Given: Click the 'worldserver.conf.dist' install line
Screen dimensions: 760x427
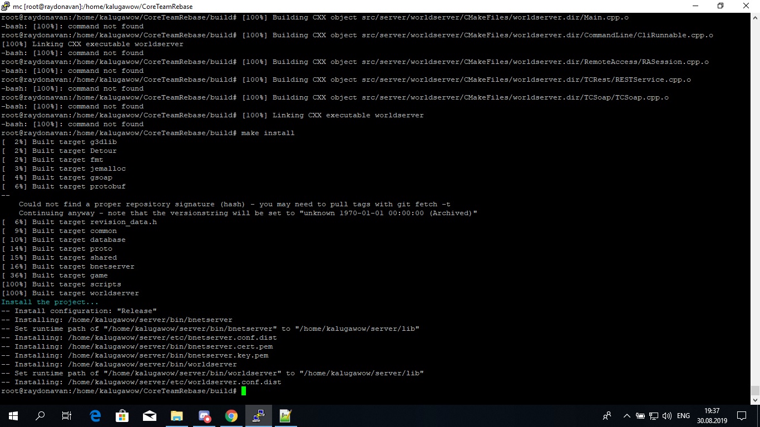Looking at the screenshot, I should [141, 382].
